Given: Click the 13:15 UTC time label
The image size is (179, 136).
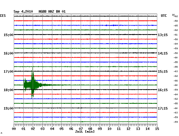Looking at the screenshot, I should pyautogui.click(x=163, y=35).
